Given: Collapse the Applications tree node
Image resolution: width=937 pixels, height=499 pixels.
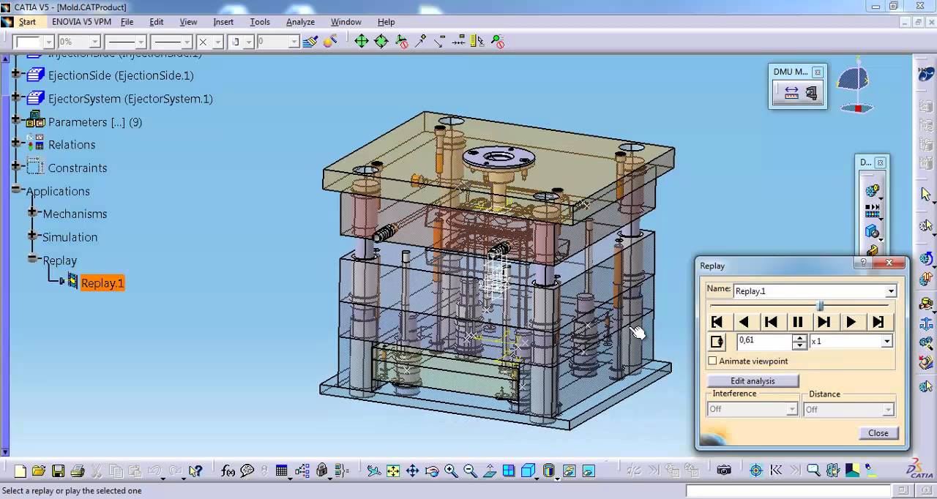Looking at the screenshot, I should coord(16,190).
